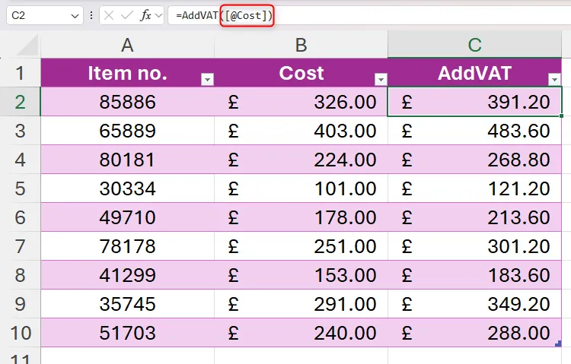Expand the Name Box dropdown arrow
This screenshot has width=571, height=364.
point(75,15)
